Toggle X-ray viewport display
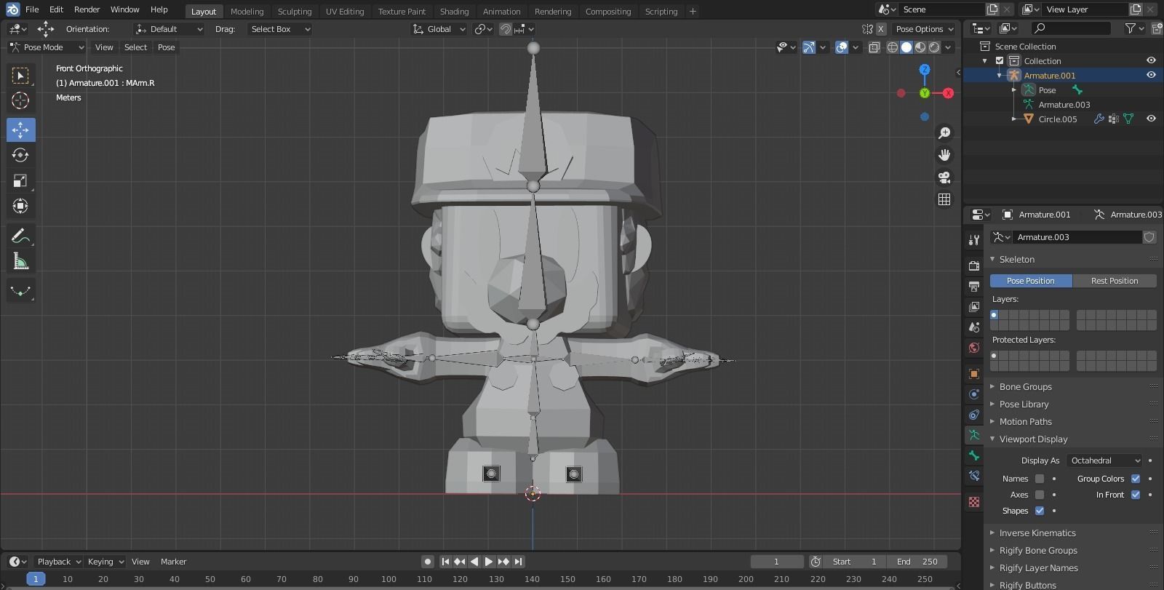Image resolution: width=1164 pixels, height=590 pixels. pyautogui.click(x=874, y=47)
